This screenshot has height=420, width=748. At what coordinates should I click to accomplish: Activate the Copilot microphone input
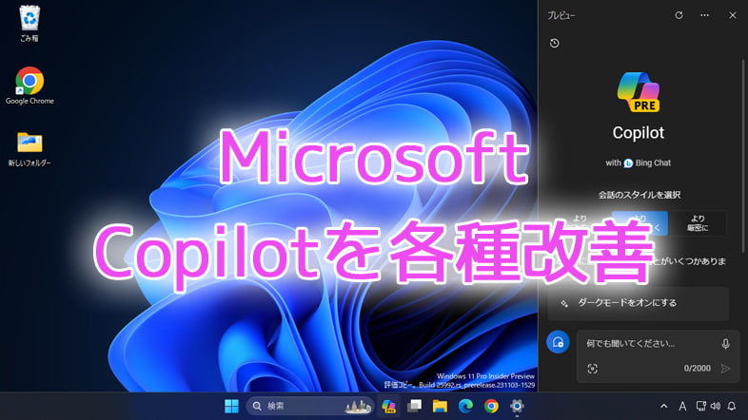[x=725, y=344]
